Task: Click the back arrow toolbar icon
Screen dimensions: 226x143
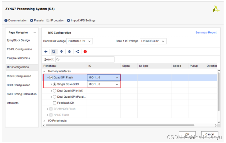Action: [46, 52]
